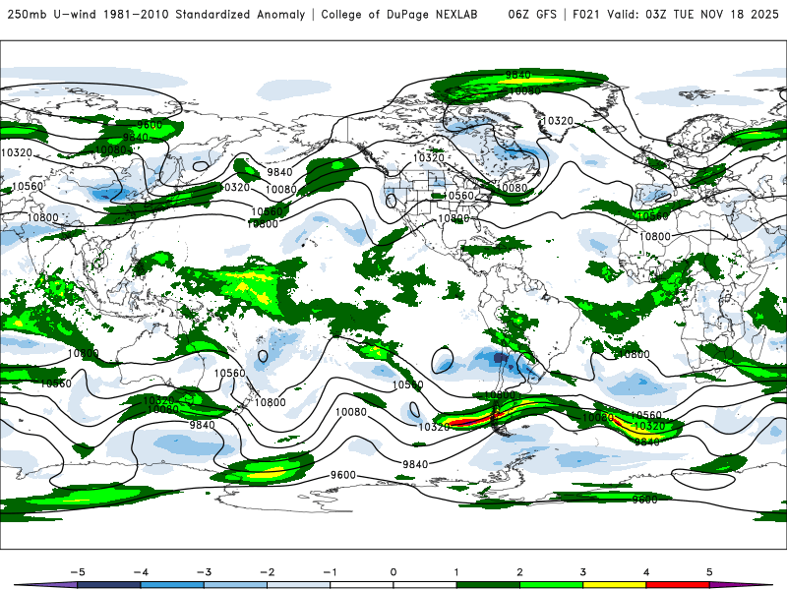
Task: Click the "10560" contour label over eastern Australia
Action: point(230,374)
